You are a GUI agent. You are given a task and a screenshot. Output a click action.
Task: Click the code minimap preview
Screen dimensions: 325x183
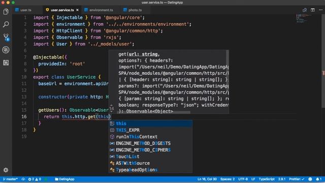pyautogui.click(x=304, y=18)
